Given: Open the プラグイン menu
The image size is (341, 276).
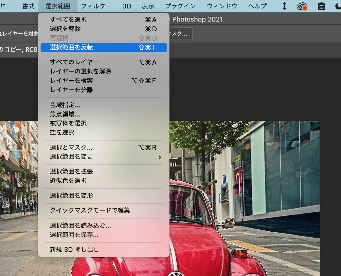Looking at the screenshot, I should tap(181, 6).
